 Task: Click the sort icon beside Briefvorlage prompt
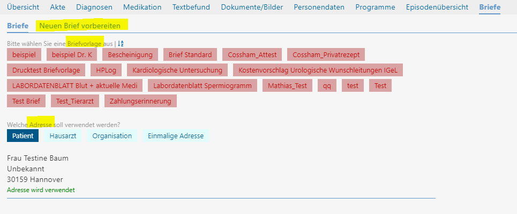point(121,43)
